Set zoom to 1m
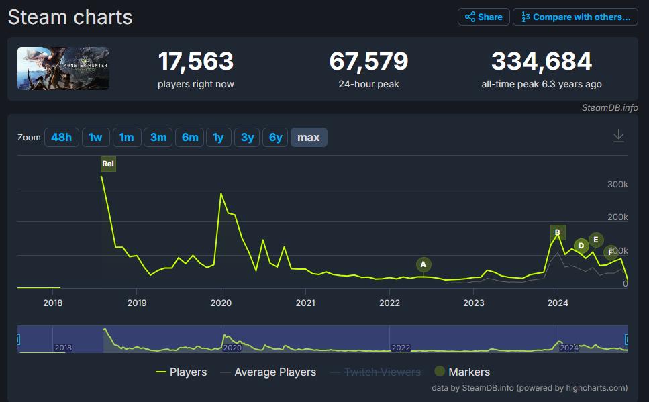649x402 pixels. click(x=127, y=138)
